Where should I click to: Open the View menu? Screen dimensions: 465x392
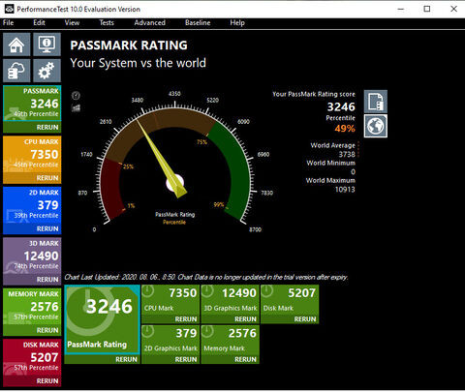point(72,22)
